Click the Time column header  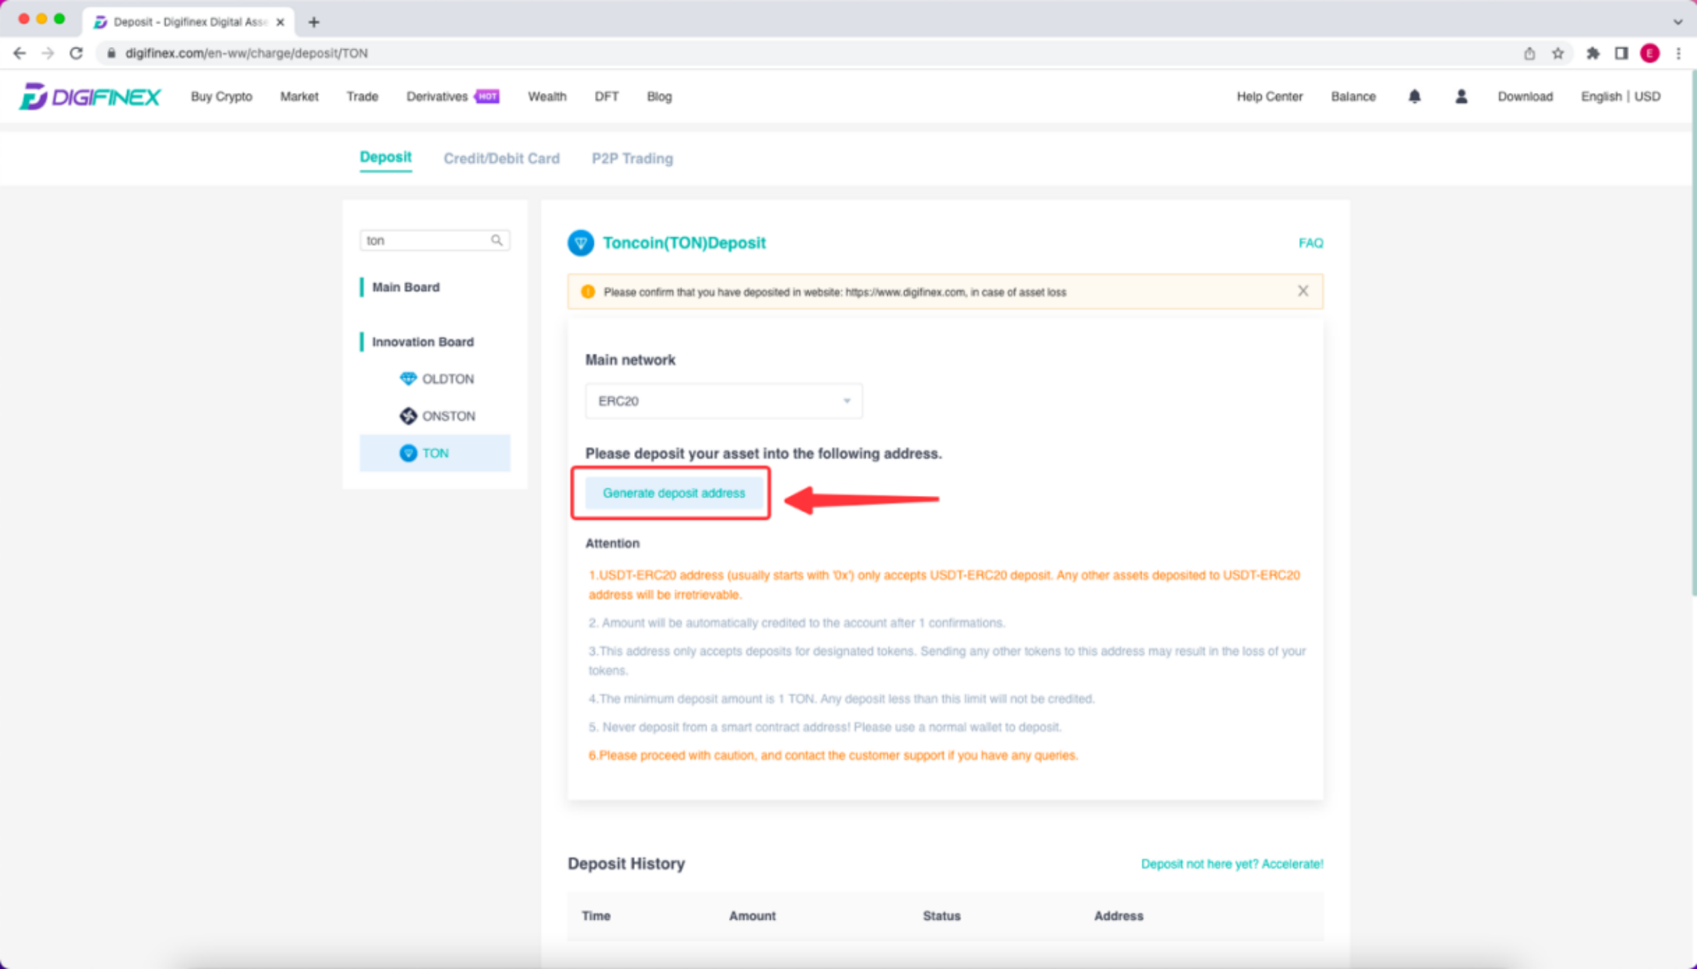[x=596, y=916]
